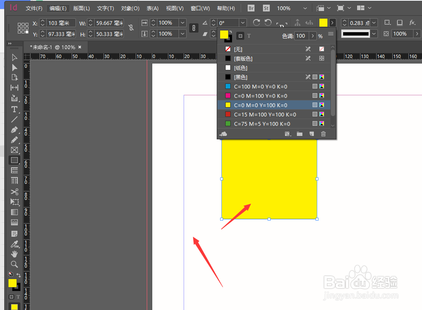Swap fill and stroke arrows in toolbox
This screenshot has width=422, height=310.
pyautogui.click(x=19, y=275)
